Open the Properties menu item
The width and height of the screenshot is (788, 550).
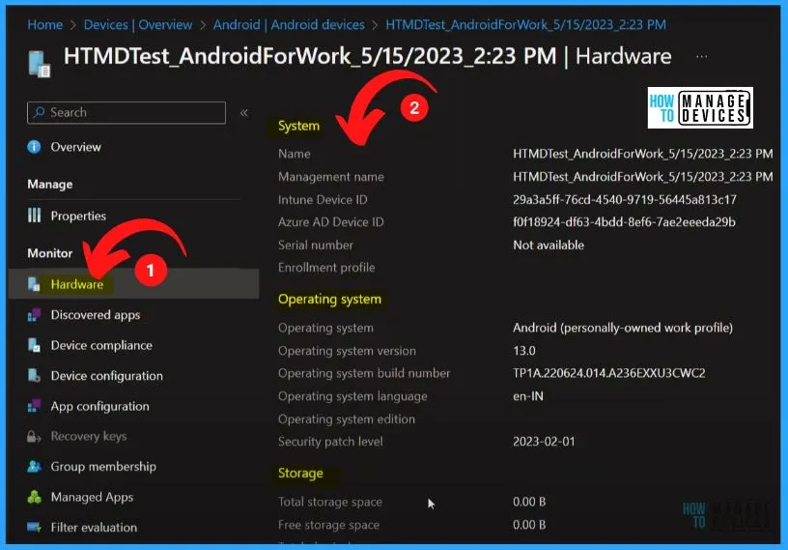78,216
